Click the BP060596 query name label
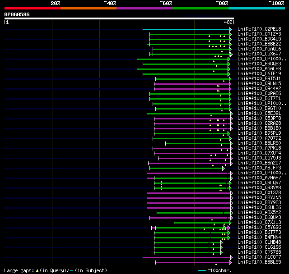Viewport: 289px width, 274px height. [x=17, y=14]
